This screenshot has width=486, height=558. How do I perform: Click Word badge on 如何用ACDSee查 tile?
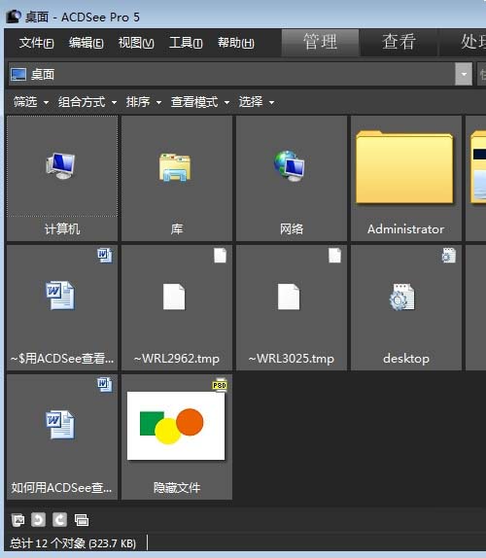pyautogui.click(x=105, y=384)
